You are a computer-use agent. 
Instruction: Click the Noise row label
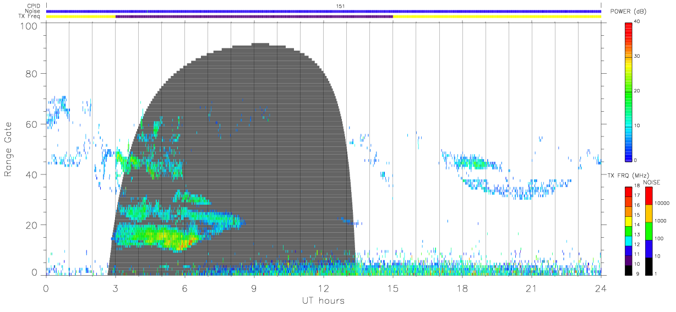pyautogui.click(x=33, y=11)
